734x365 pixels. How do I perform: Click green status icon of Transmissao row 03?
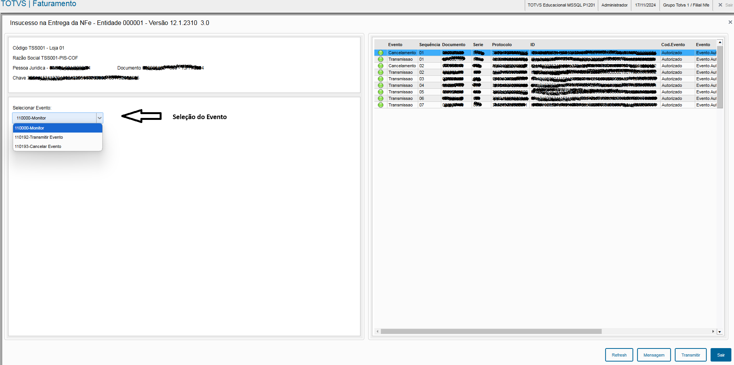[x=380, y=79]
